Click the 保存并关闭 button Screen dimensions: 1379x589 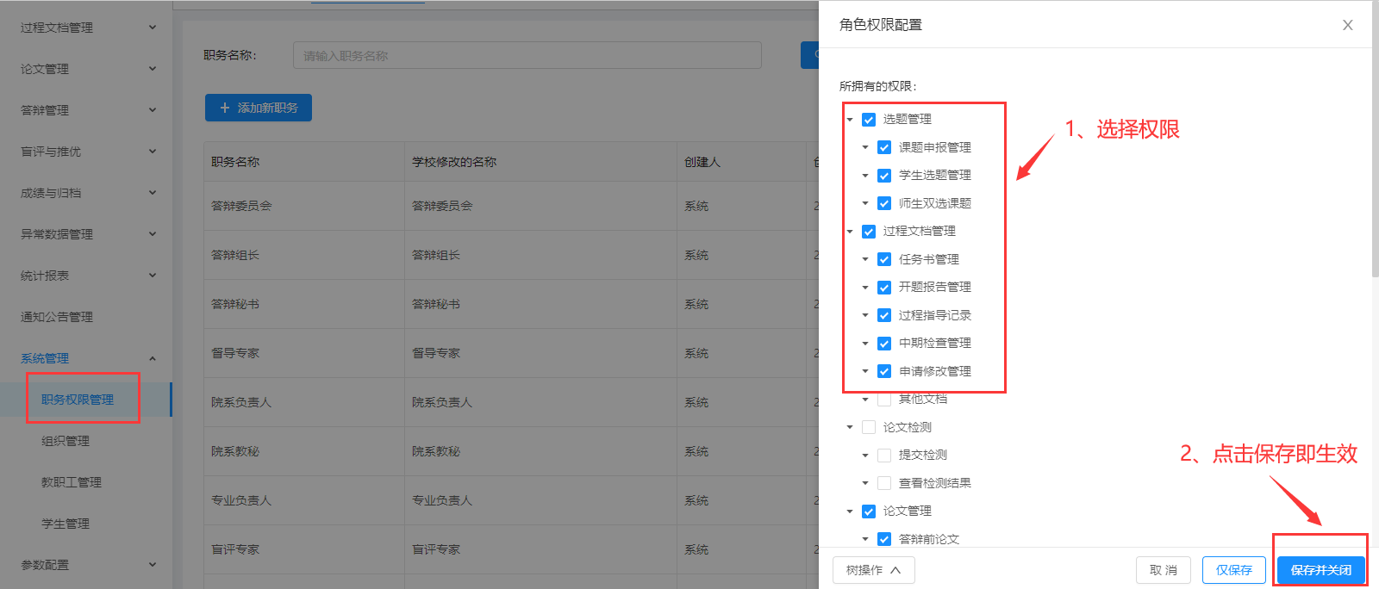[x=1320, y=570]
